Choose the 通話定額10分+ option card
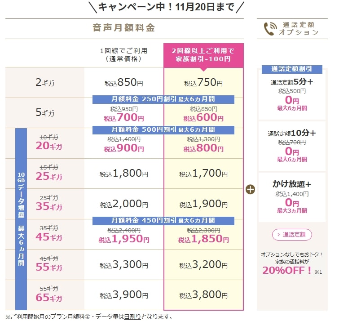Image resolution: width=339 pixels, height=321 pixels. [292, 146]
